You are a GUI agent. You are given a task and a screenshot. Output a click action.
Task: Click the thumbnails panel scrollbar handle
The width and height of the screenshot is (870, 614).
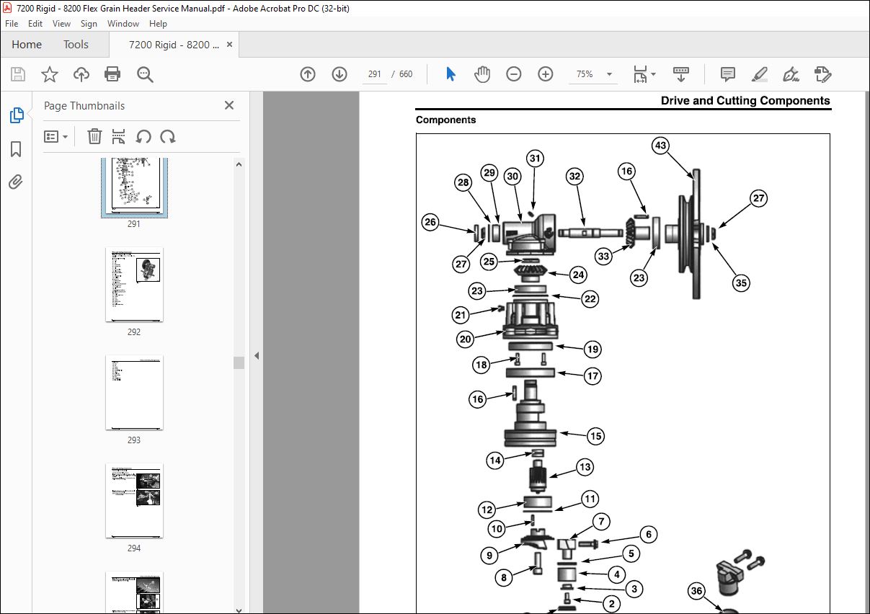coord(239,362)
